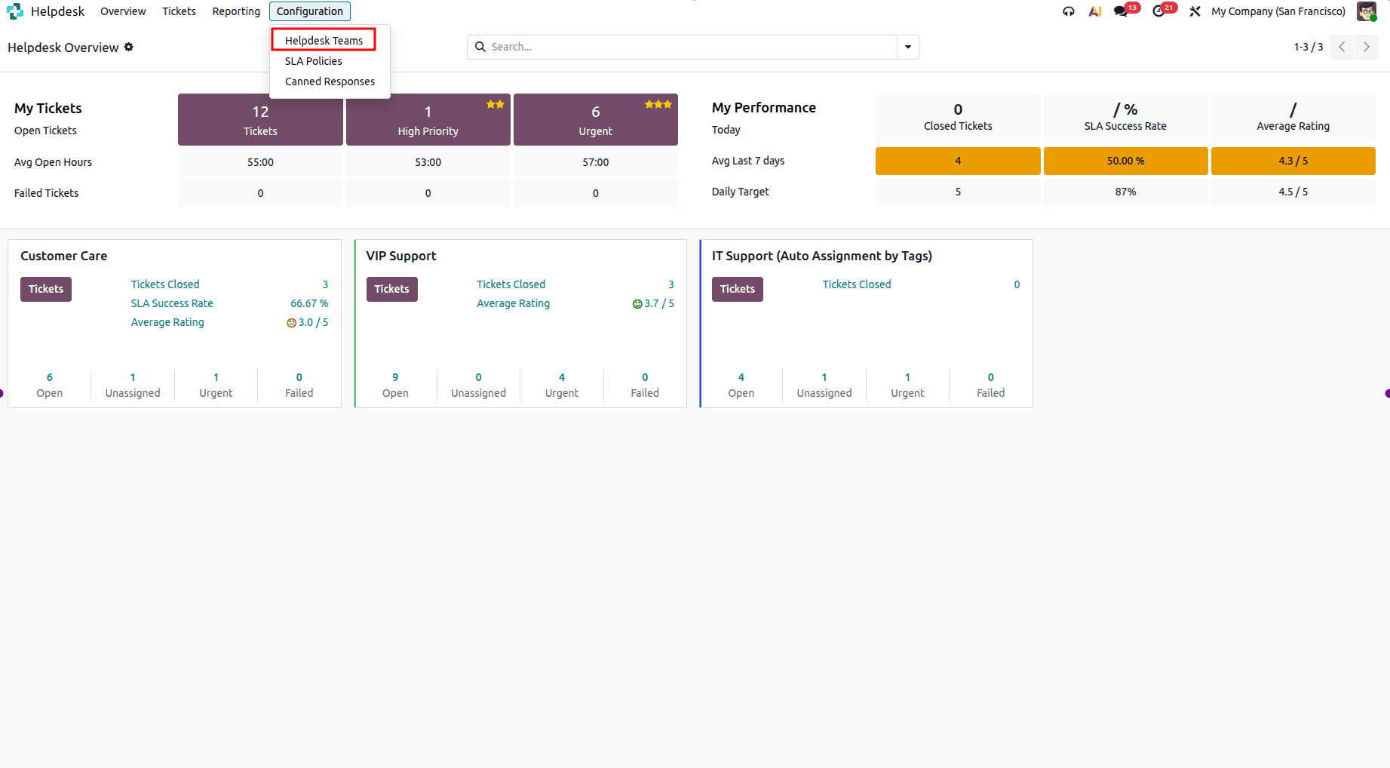The height and width of the screenshot is (768, 1390).
Task: Select Canned Responses menu entry
Action: pos(330,81)
